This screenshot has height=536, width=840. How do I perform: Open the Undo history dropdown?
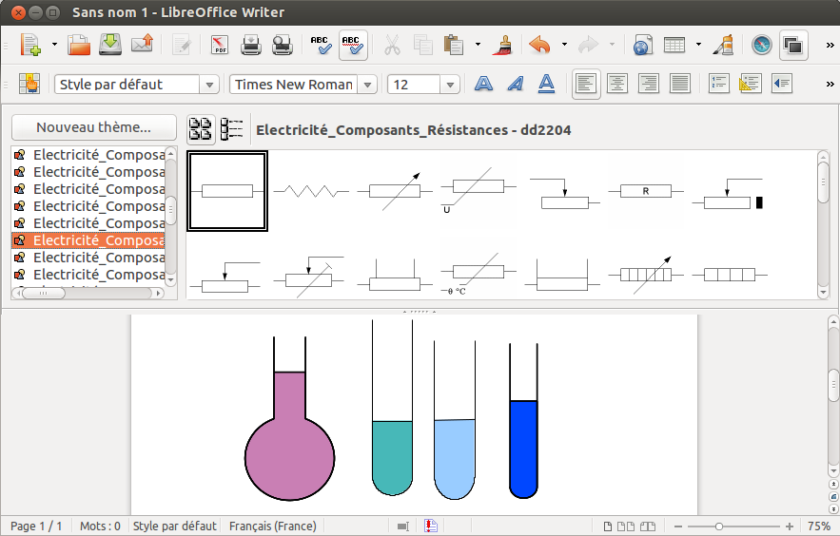tap(564, 45)
